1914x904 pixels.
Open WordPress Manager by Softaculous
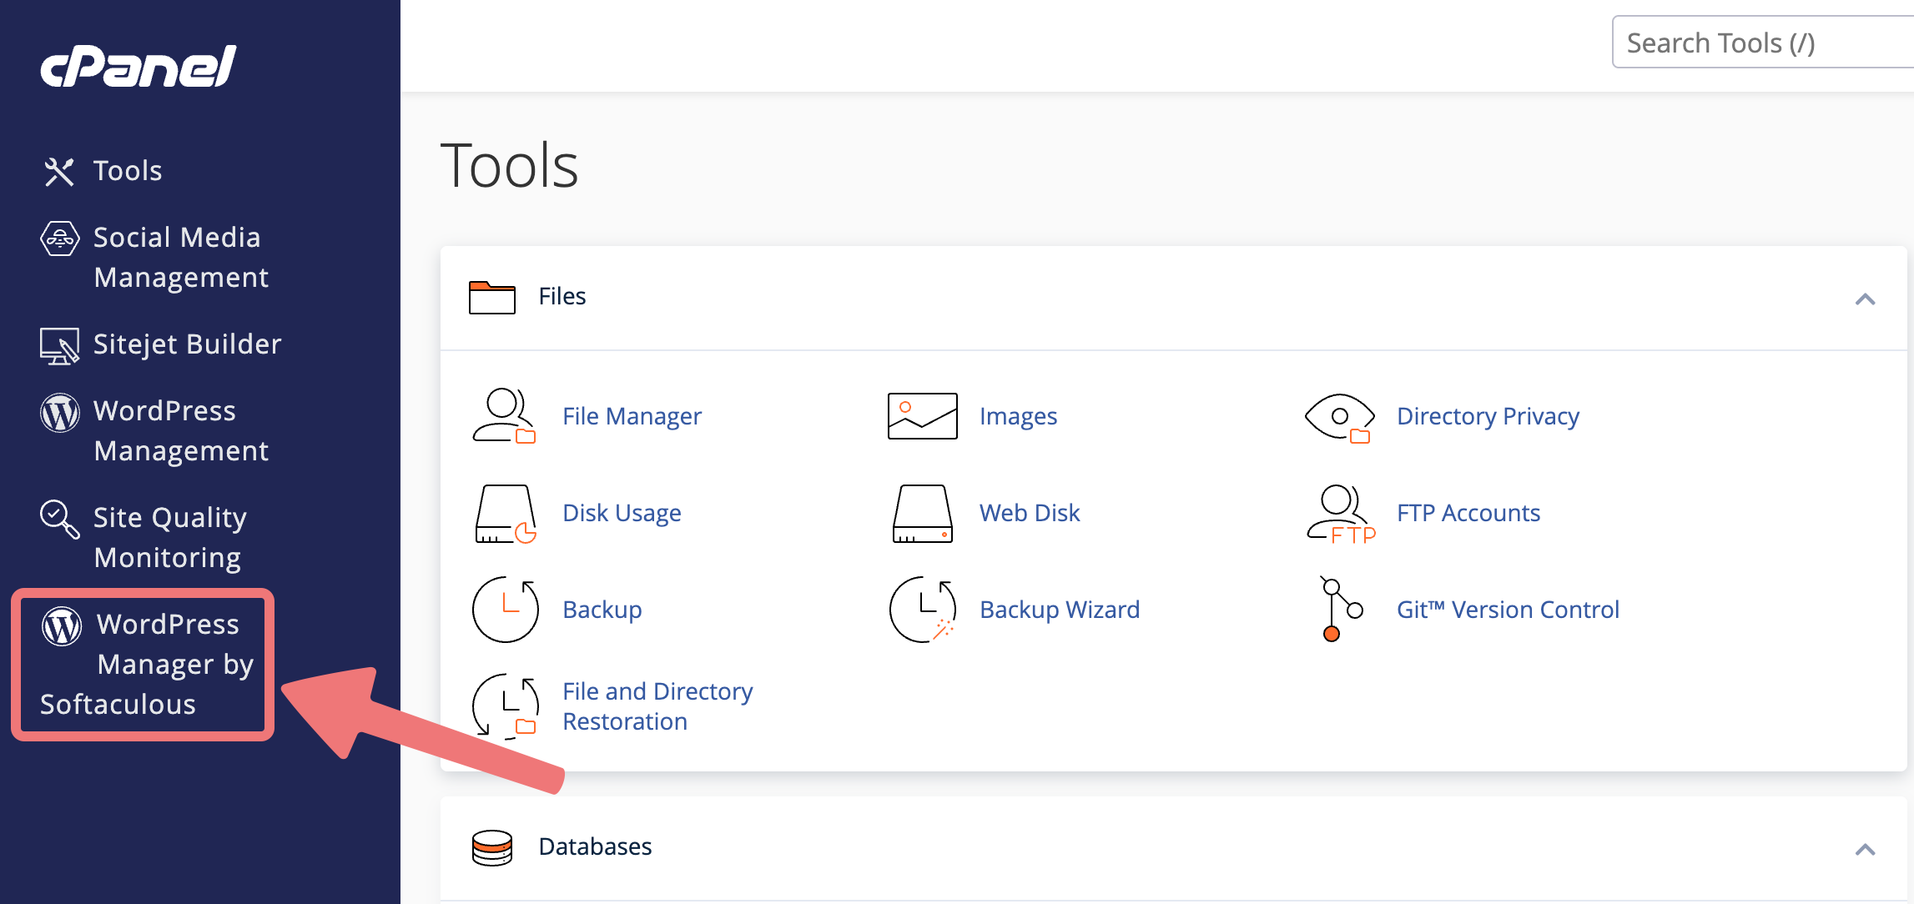[147, 664]
